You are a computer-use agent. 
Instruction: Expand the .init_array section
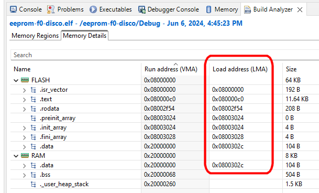pos(24,128)
